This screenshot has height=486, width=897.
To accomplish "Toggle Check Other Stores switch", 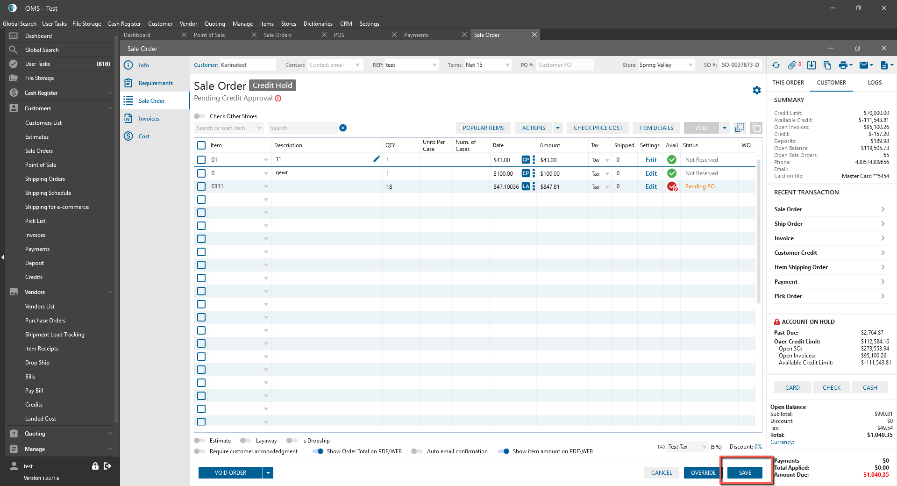I will [200, 116].
